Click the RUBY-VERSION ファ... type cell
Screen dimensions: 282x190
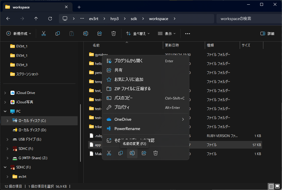(x=222, y=136)
